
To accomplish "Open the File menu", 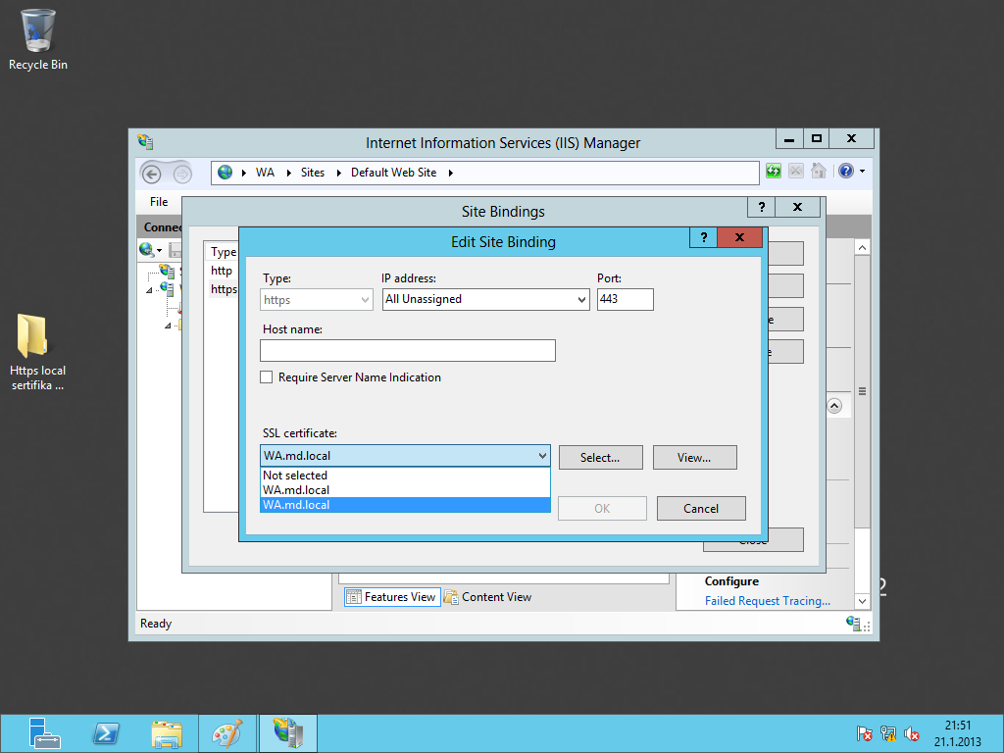I will pyautogui.click(x=159, y=202).
